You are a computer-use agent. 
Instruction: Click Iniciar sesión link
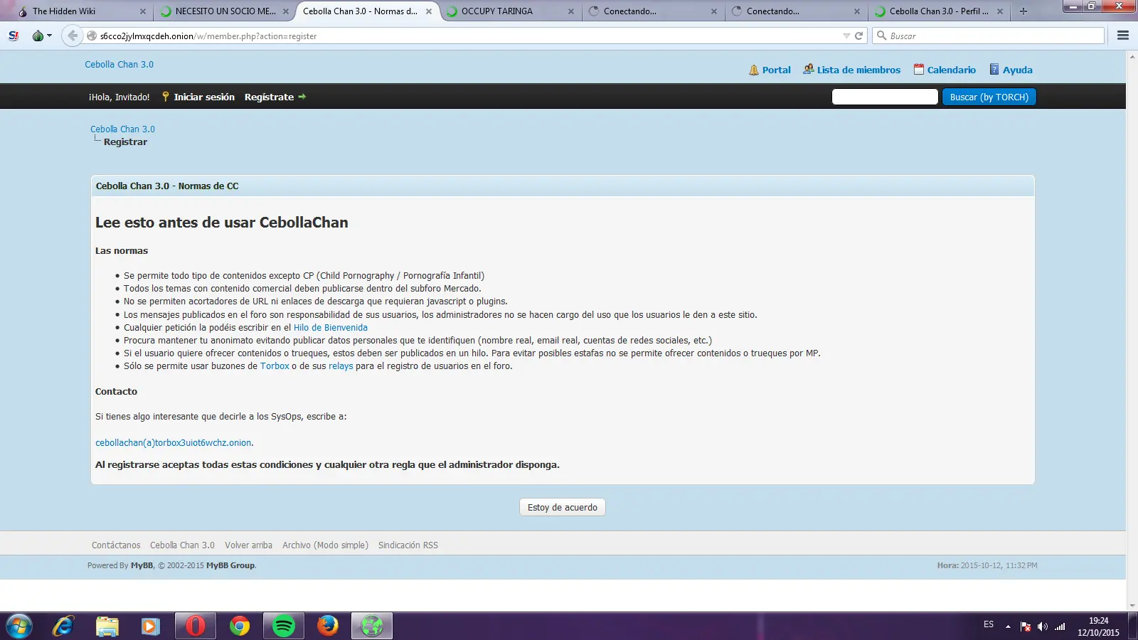coord(204,97)
